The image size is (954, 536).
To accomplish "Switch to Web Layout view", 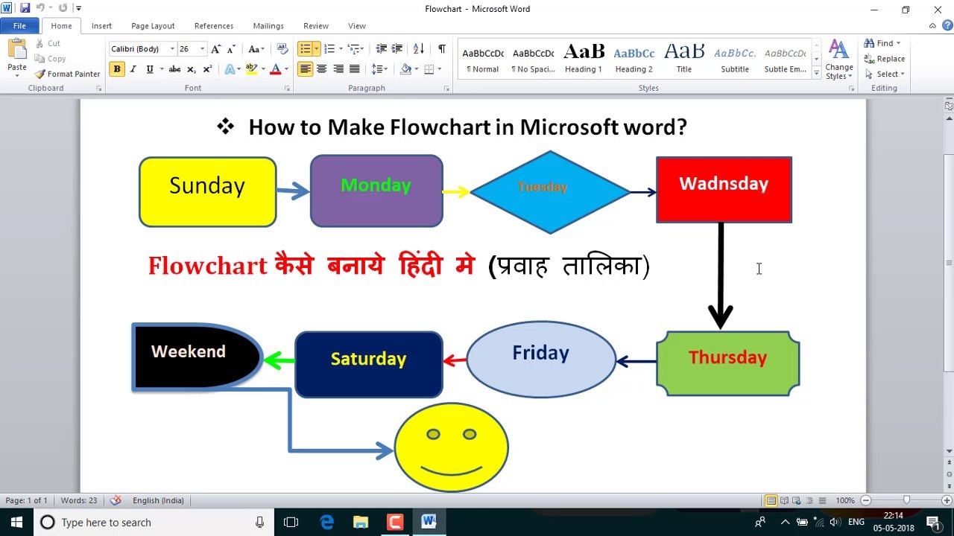I will pyautogui.click(x=797, y=500).
